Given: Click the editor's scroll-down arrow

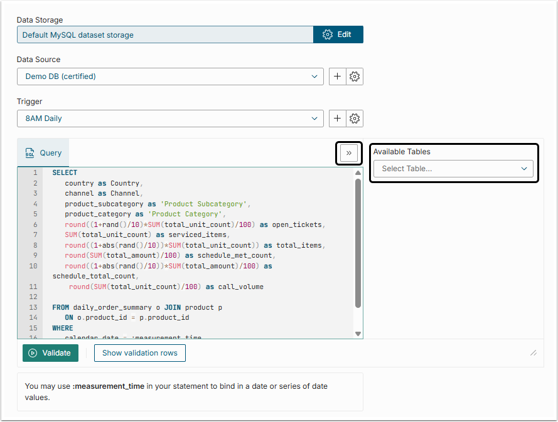Looking at the screenshot, I should tap(358, 334).
